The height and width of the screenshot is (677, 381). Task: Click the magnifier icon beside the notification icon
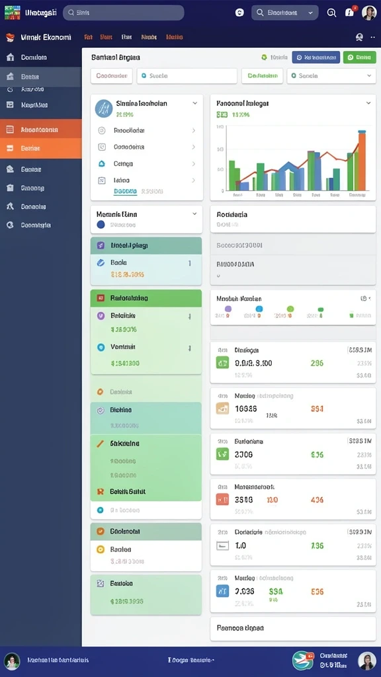(x=331, y=13)
